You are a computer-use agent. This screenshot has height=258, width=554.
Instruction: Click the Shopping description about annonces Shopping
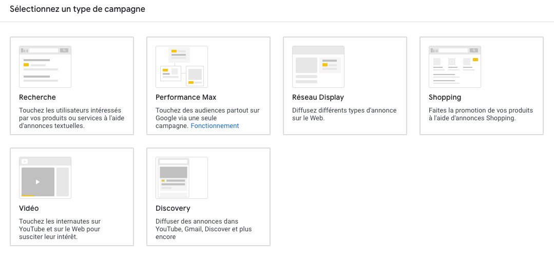coord(481,114)
